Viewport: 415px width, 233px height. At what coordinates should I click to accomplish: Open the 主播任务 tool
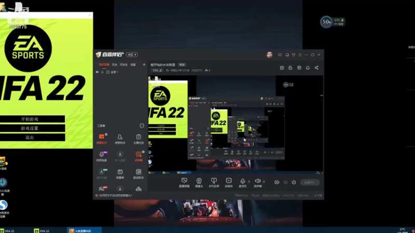tap(139, 139)
